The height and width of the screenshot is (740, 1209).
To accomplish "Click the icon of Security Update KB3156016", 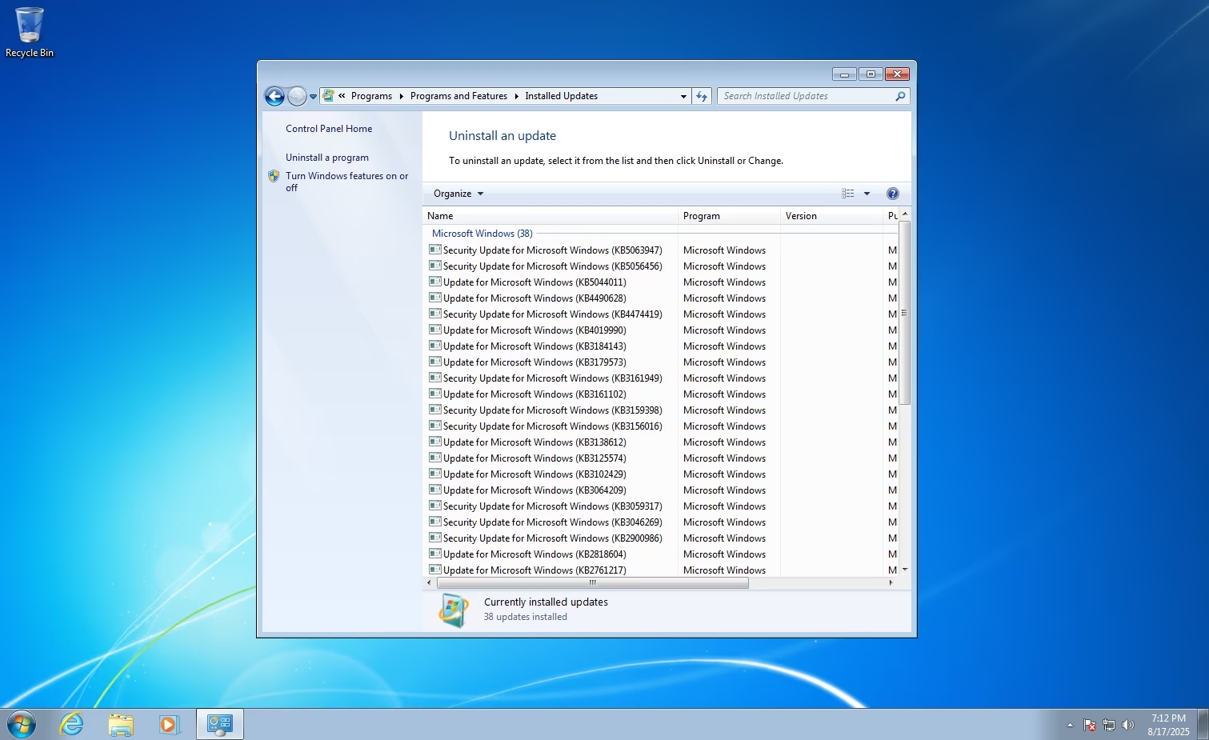I will tap(435, 426).
